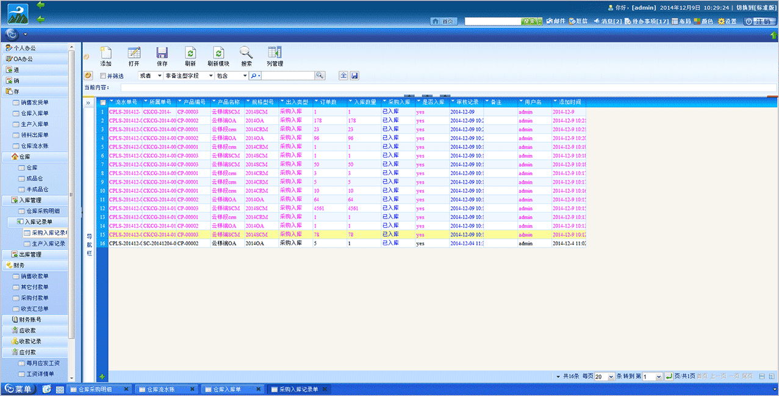Open the OA办公 sidebar menu
Viewport: 779px width, 396px height.
(36, 59)
